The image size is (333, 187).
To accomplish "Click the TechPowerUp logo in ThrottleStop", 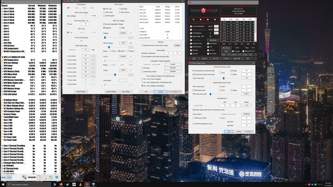I will tap(204, 10).
